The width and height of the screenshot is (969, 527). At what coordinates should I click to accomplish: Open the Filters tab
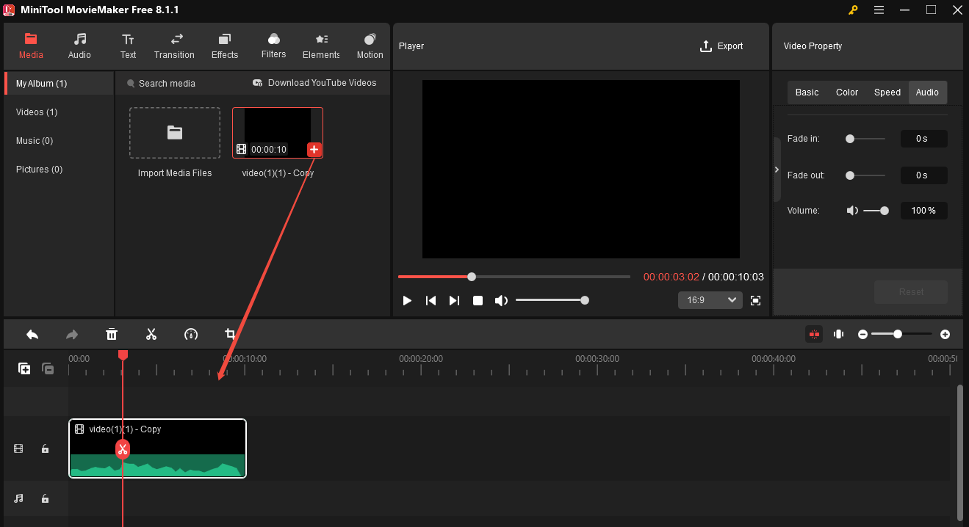click(x=273, y=46)
